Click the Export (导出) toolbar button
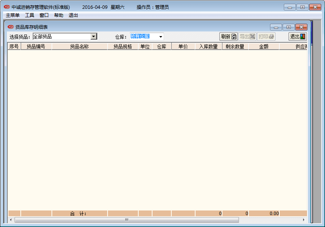Image resolution: width=325 pixels, height=227 pixels. click(247, 36)
